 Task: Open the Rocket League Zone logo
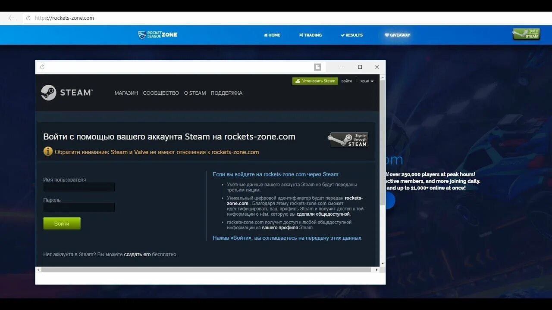157,35
